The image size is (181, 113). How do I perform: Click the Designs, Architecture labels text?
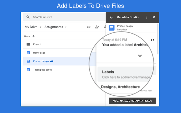click(120, 87)
